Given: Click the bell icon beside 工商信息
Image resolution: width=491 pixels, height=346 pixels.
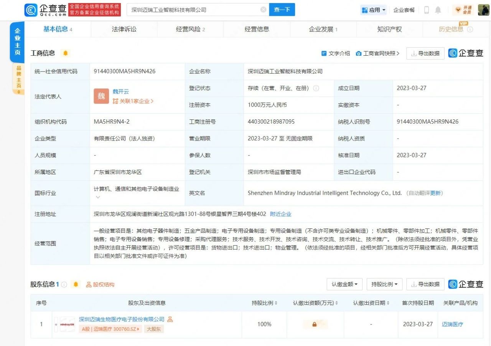Looking at the screenshot, I should [x=65, y=53].
